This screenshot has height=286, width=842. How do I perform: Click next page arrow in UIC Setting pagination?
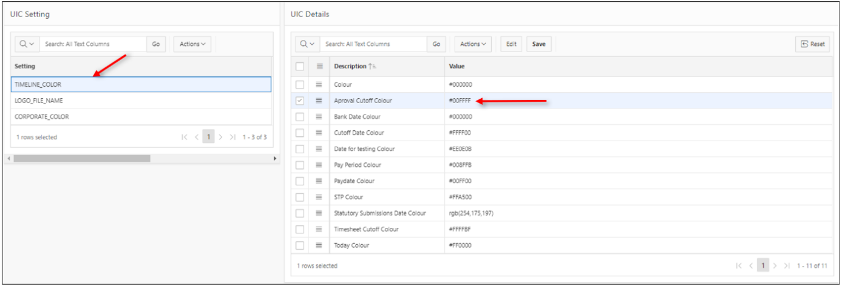pos(220,138)
